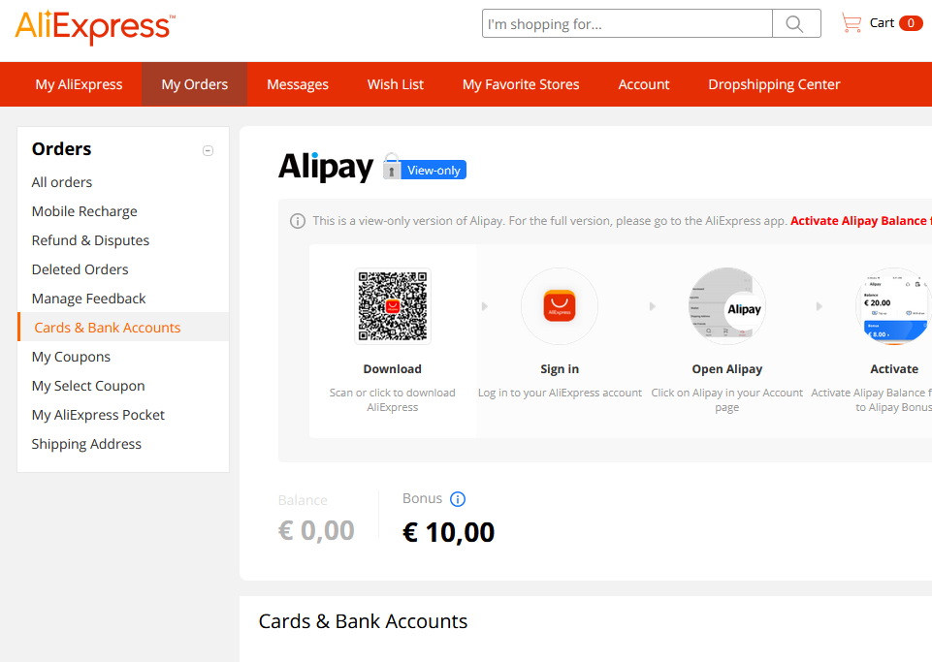The width and height of the screenshot is (932, 662).
Task: Collapse the Orders sidebar section
Action: click(209, 150)
